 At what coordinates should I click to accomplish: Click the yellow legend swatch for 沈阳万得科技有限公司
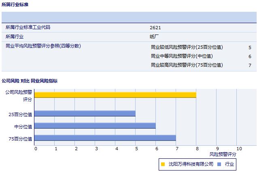tap(163, 164)
